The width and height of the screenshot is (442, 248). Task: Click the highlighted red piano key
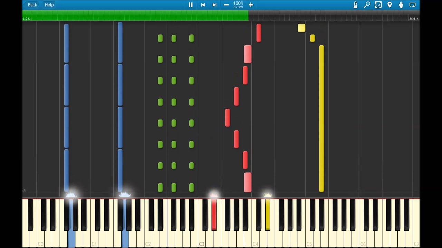pyautogui.click(x=214, y=214)
